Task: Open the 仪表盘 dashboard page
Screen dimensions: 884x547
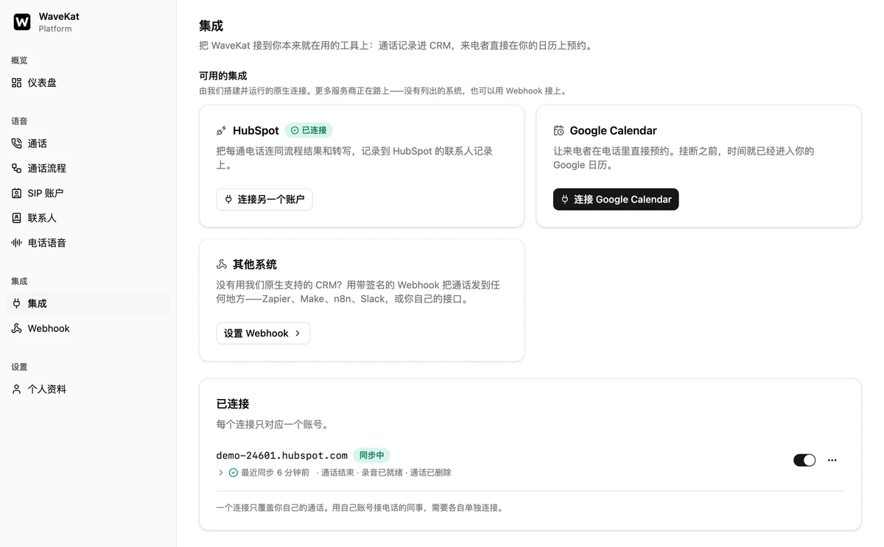Action: [88, 82]
